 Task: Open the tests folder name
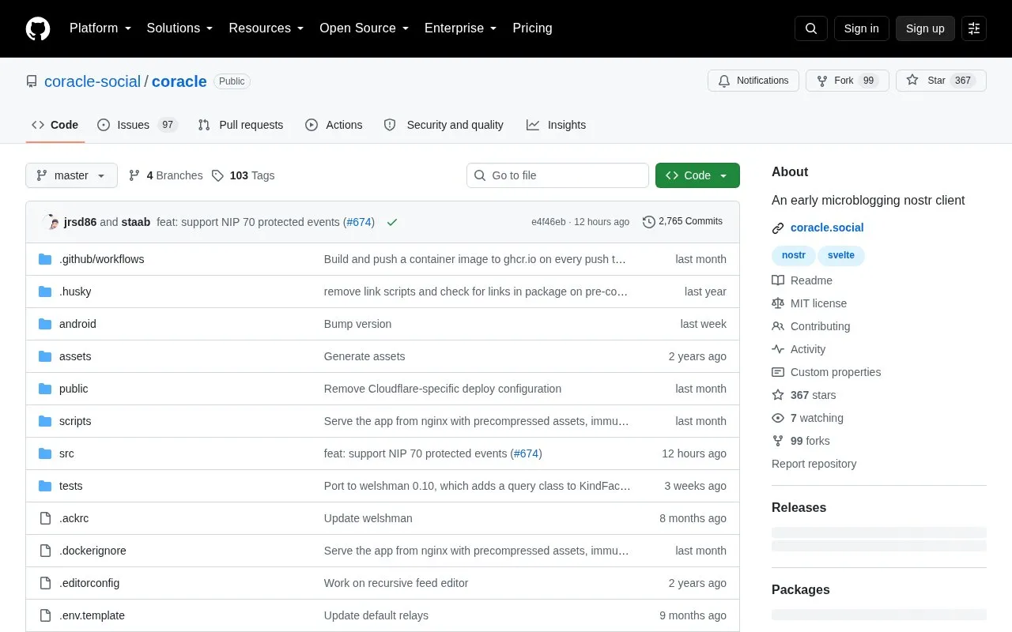(x=71, y=486)
